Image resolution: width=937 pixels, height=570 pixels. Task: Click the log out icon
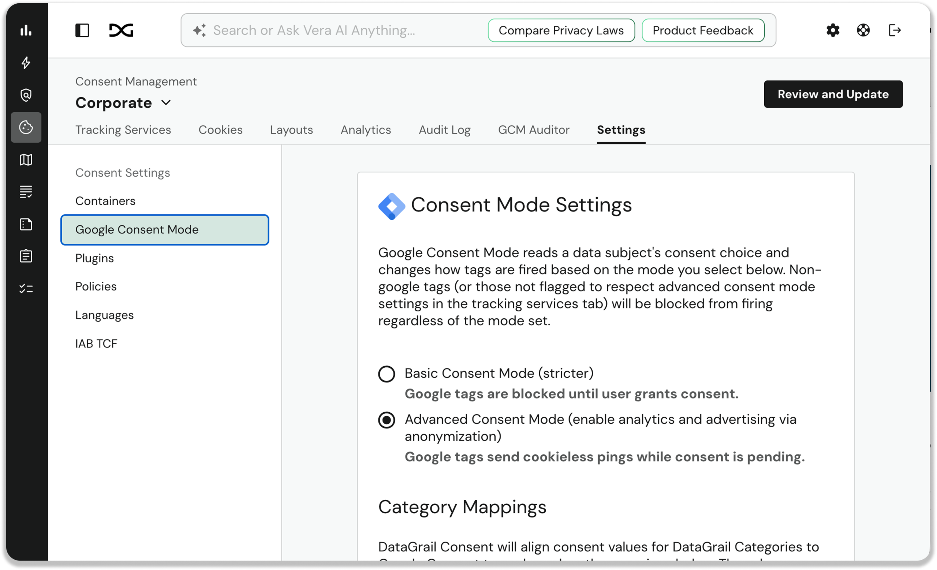point(895,30)
